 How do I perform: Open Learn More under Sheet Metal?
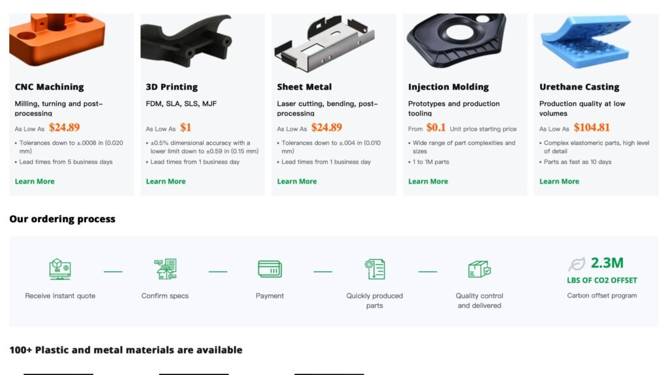point(297,181)
